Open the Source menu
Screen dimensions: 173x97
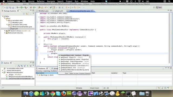[x=31, y=1]
